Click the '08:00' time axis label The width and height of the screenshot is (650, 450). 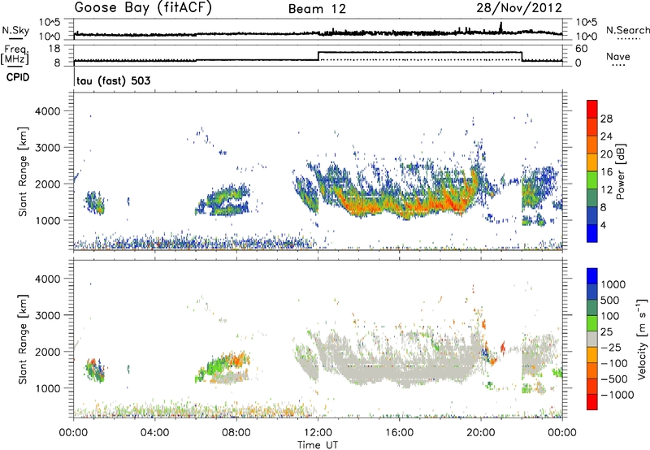point(236,433)
